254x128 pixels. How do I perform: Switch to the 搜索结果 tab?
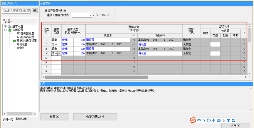tap(21, 119)
